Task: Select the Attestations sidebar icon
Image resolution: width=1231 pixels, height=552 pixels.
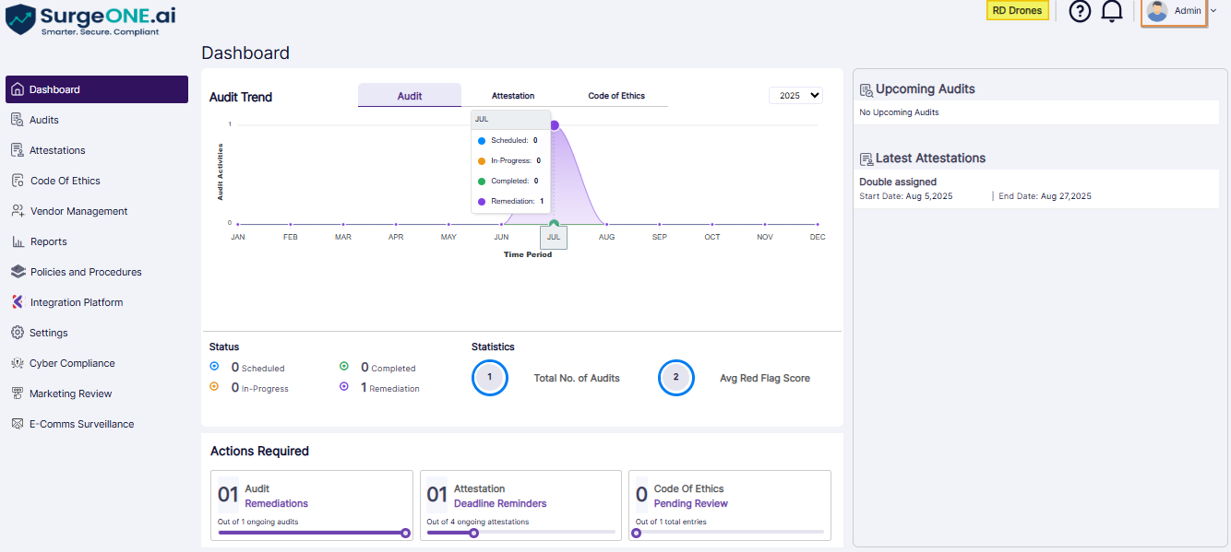Action: pos(18,149)
